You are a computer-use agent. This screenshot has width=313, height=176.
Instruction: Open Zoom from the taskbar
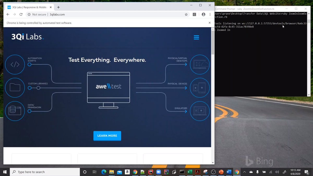click(159, 172)
